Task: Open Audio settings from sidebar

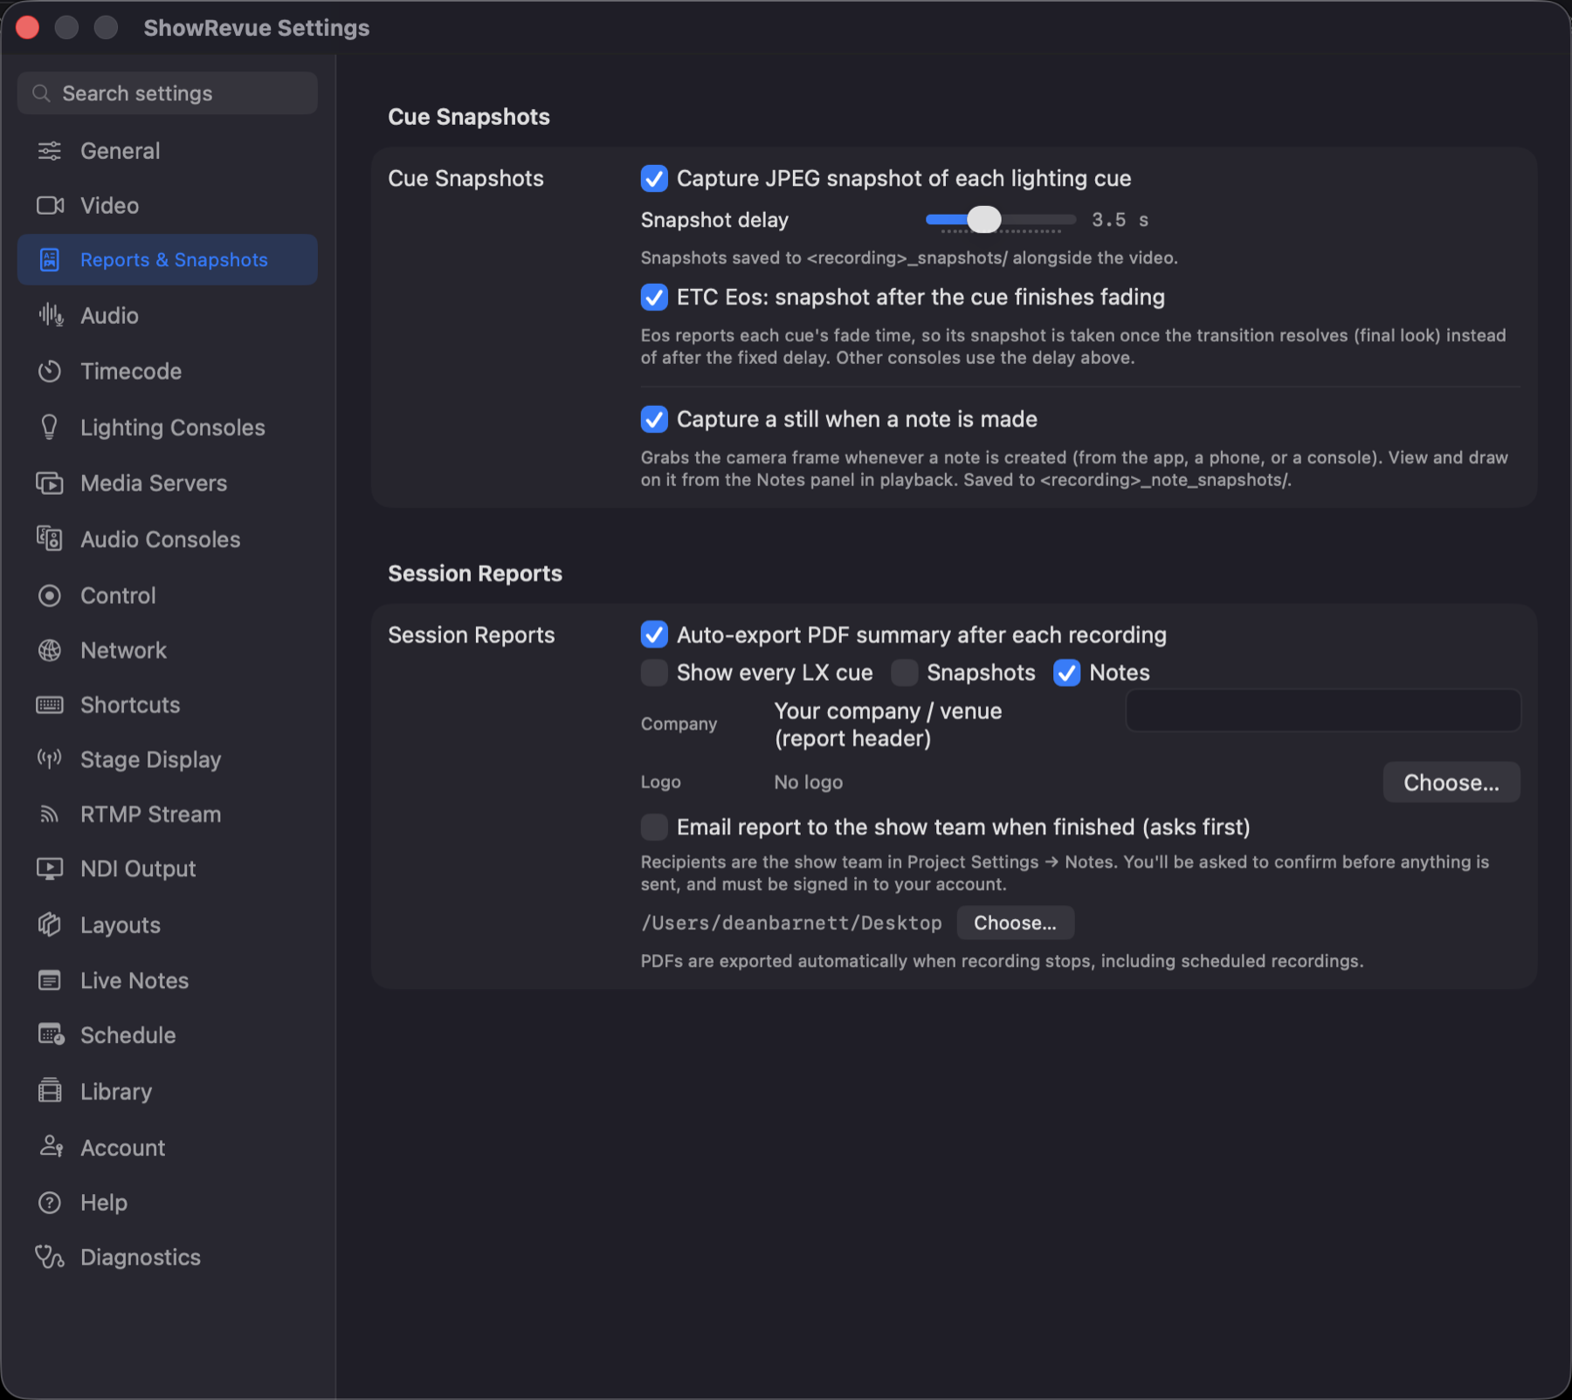Action: 168,315
